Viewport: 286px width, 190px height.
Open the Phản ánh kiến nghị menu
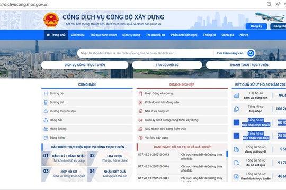tap(184, 35)
